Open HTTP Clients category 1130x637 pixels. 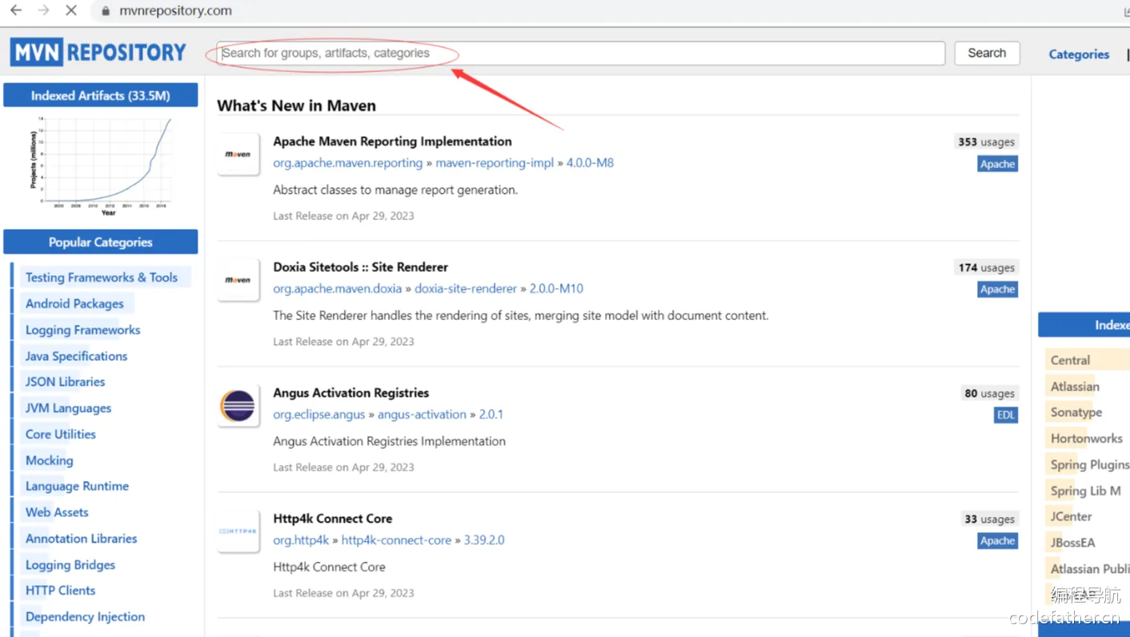tap(60, 591)
